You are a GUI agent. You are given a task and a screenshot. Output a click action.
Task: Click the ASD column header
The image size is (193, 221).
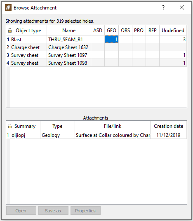(x=98, y=31)
